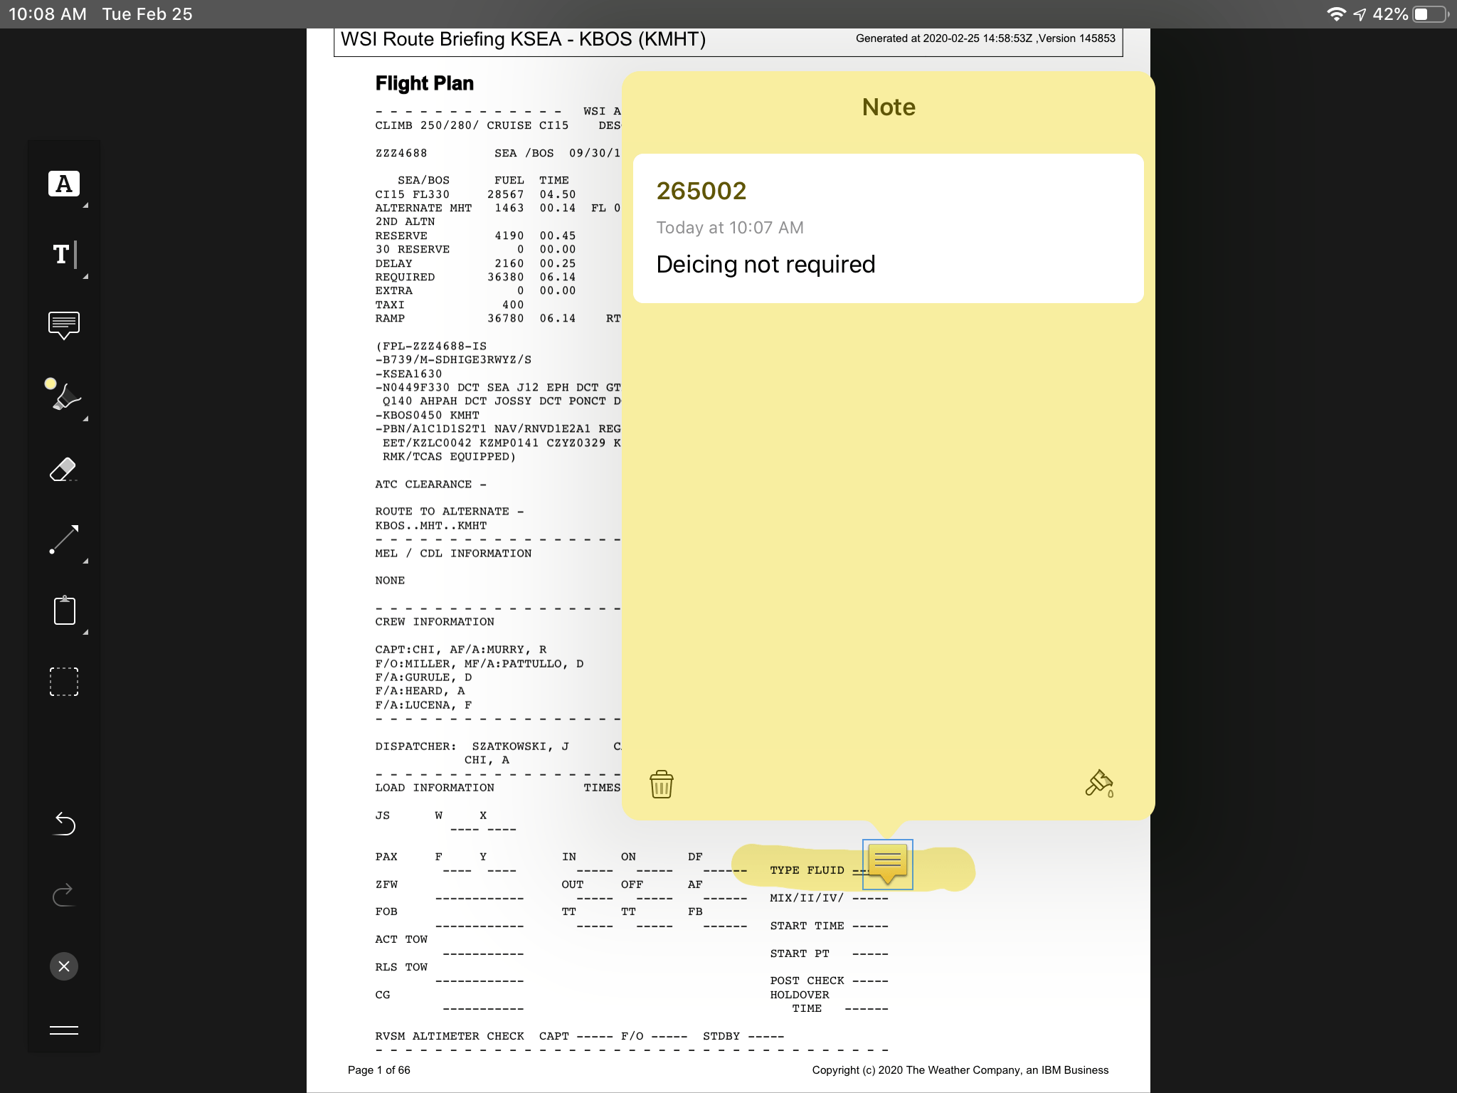The image size is (1457, 1093).
Task: Edit the 'Deicing not required' note text
Action: (765, 265)
